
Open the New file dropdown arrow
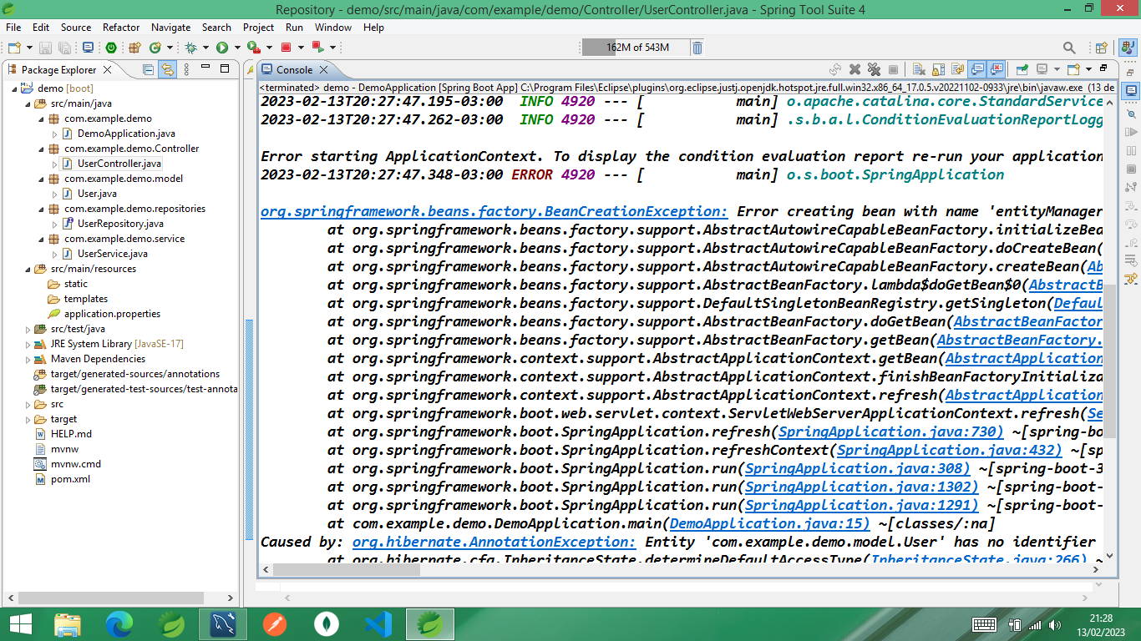click(x=30, y=48)
